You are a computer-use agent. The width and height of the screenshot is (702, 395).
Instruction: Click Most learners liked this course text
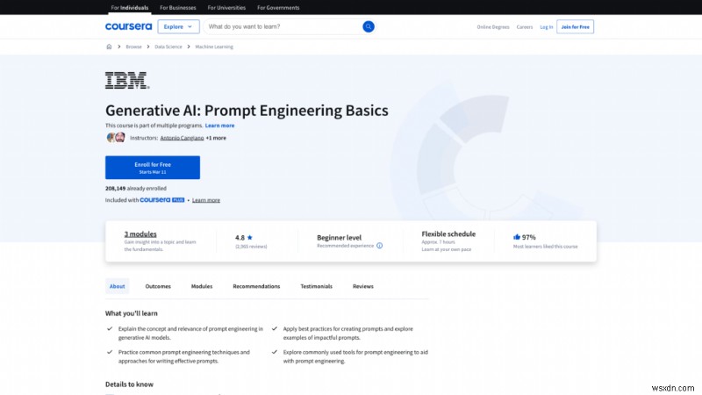click(x=545, y=247)
